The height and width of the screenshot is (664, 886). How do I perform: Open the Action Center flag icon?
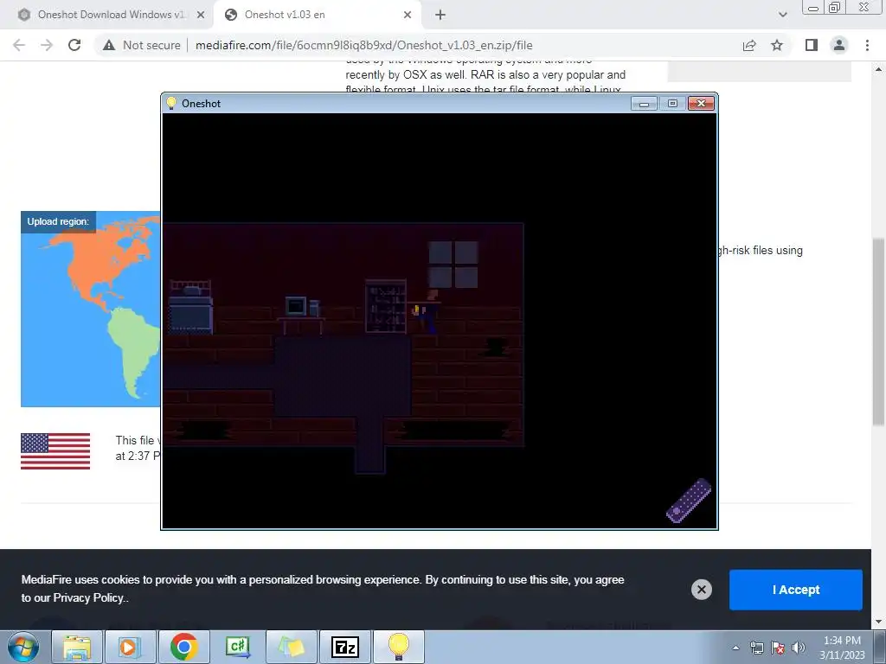[778, 648]
